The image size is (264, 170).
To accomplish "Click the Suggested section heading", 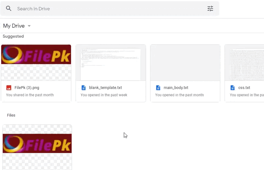I will point(13,36).
